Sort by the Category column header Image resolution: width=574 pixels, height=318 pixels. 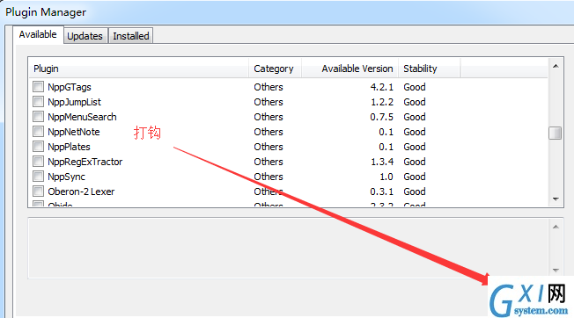pyautogui.click(x=275, y=69)
